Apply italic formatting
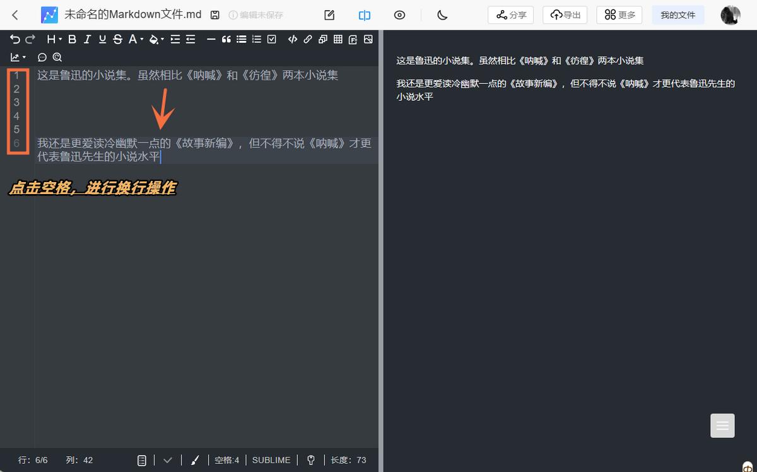Image resolution: width=757 pixels, height=472 pixels. click(87, 39)
